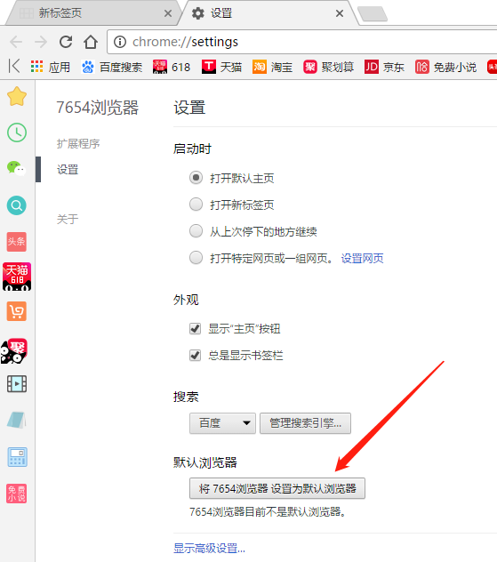Screen dimensions: 497x562
Task: Set 7654浏览器 as default browser
Action: (x=277, y=488)
